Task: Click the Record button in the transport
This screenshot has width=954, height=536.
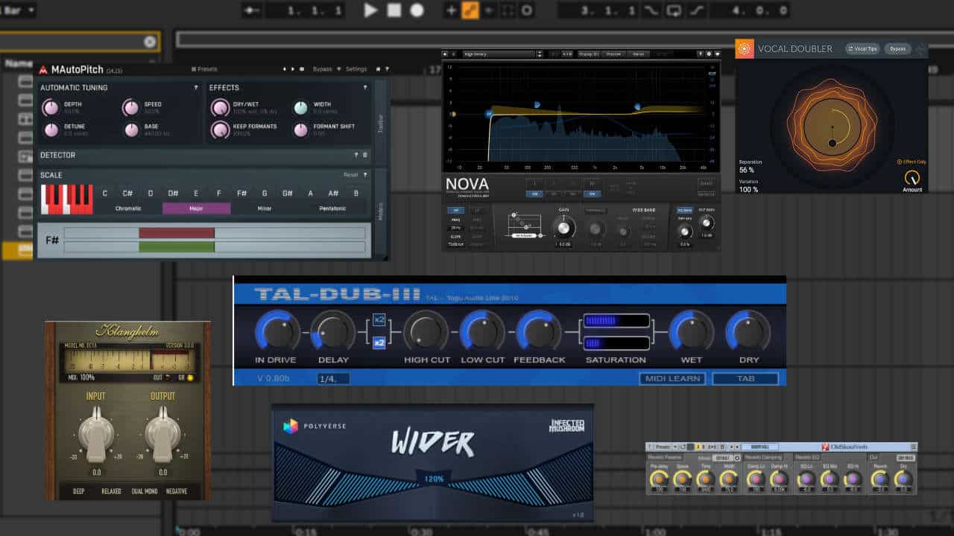Action: click(417, 10)
